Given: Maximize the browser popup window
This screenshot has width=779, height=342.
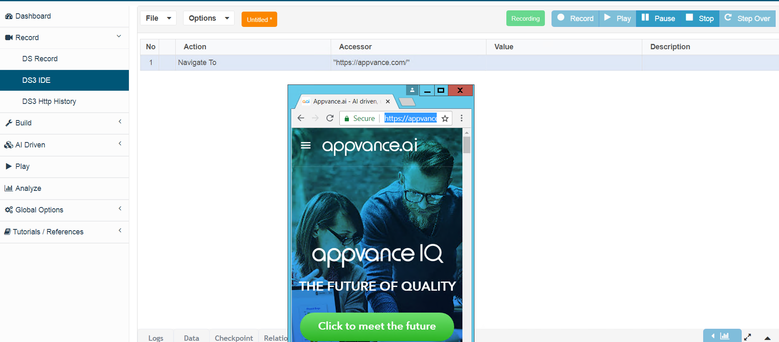Looking at the screenshot, I should click(x=441, y=90).
